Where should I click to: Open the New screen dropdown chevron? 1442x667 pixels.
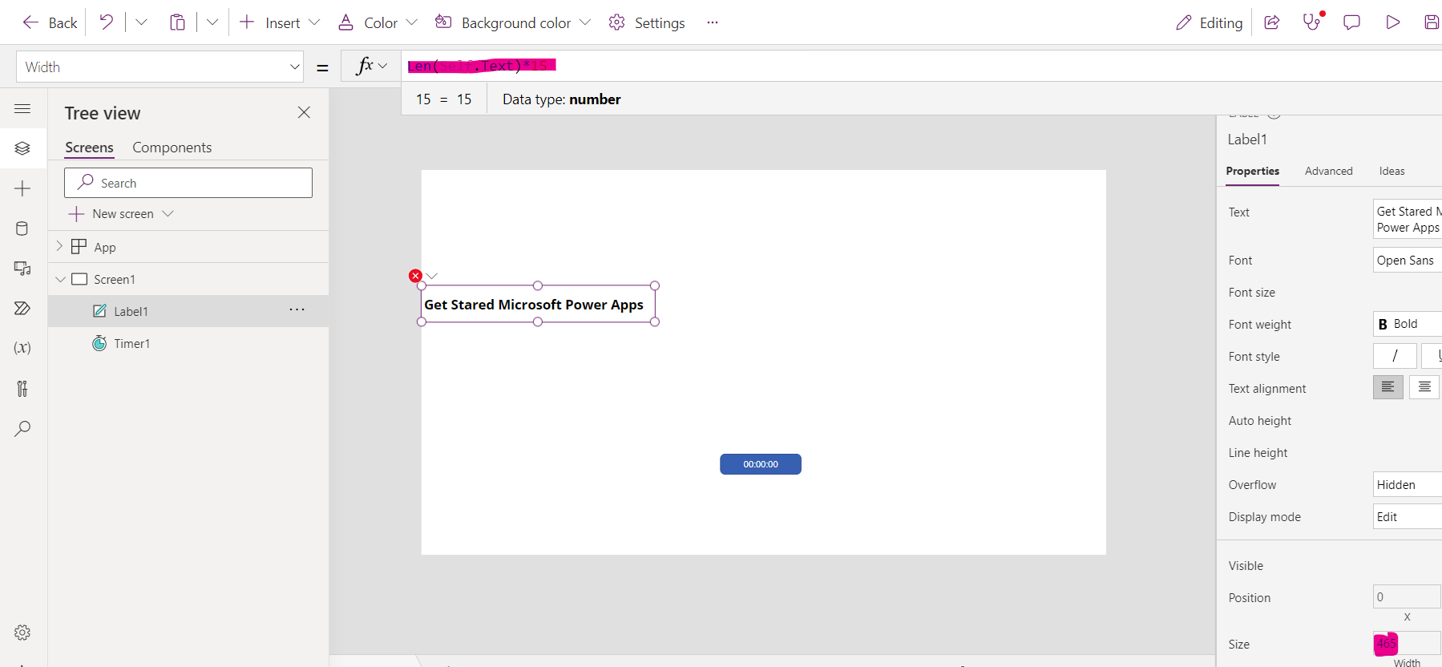[168, 213]
